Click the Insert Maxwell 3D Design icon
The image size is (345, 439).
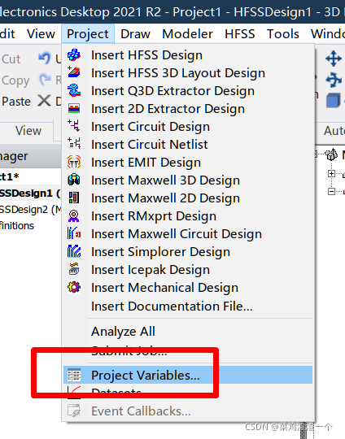pos(74,180)
